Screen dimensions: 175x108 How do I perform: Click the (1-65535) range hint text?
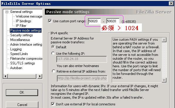coord(129,22)
